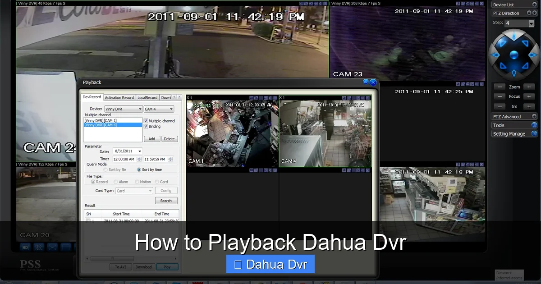
Task: Click the To AVI export button
Action: (x=120, y=267)
